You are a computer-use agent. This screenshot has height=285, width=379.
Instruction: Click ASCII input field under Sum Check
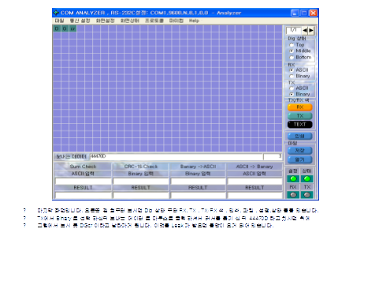(x=83, y=182)
